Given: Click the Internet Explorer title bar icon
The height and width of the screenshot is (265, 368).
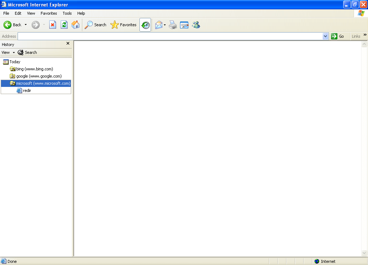Looking at the screenshot, I should coord(4,4).
